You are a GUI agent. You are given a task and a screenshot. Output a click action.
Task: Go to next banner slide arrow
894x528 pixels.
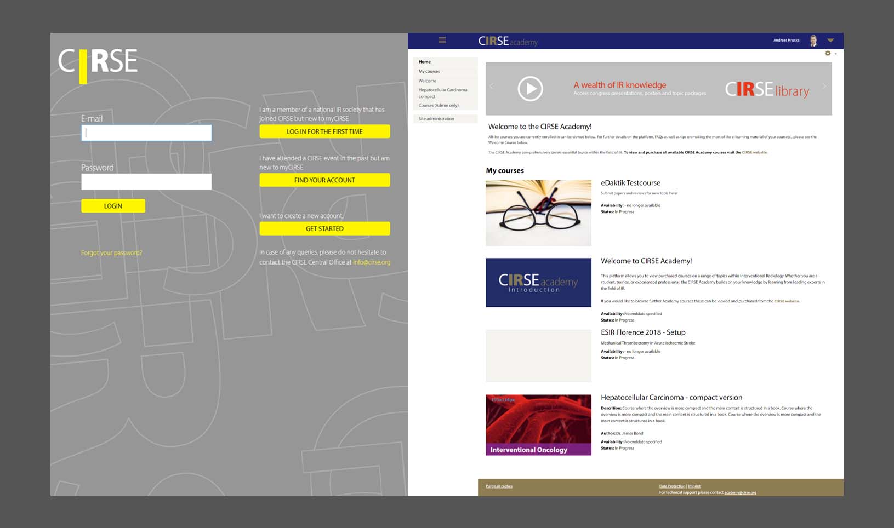pyautogui.click(x=824, y=86)
